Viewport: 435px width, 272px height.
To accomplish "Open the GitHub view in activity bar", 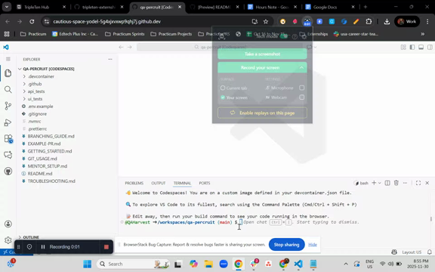I will pyautogui.click(x=8, y=172).
